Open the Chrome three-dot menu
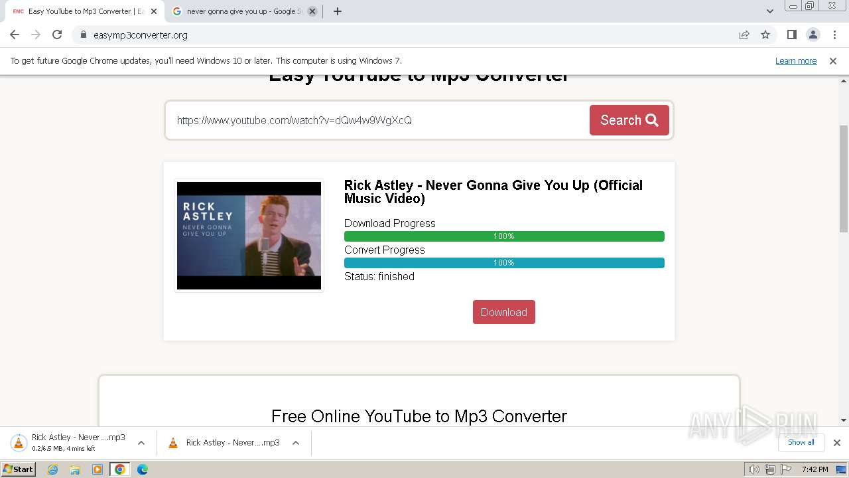The image size is (849, 478). point(834,35)
